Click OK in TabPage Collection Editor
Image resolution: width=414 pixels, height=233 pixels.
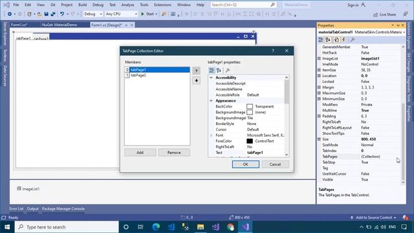tap(246, 164)
